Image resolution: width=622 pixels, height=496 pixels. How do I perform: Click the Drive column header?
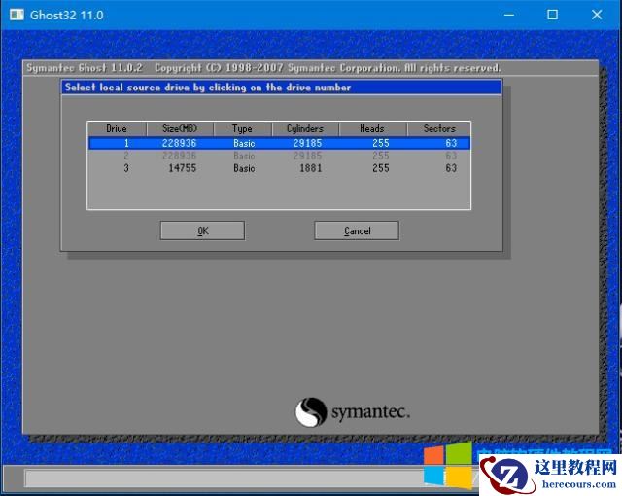(117, 129)
